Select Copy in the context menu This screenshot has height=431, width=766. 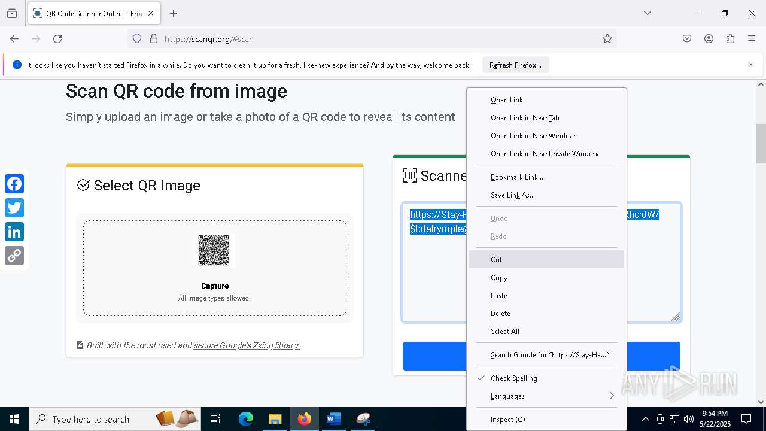(x=546, y=278)
